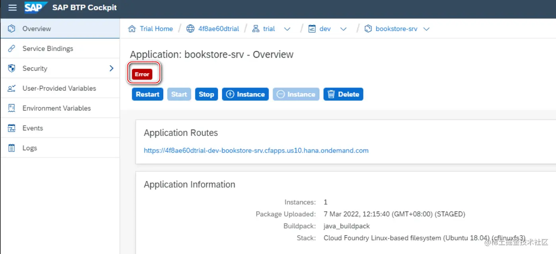Add an instance with plus Instance button

coord(245,94)
